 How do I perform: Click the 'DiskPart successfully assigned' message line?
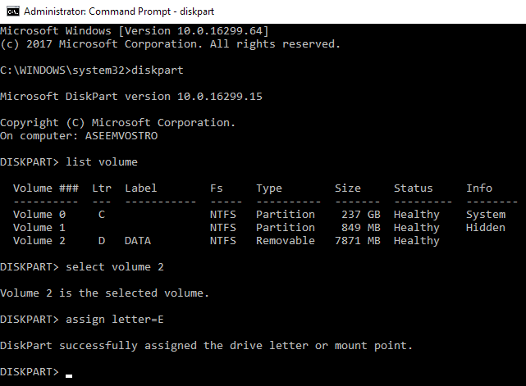coord(207,345)
